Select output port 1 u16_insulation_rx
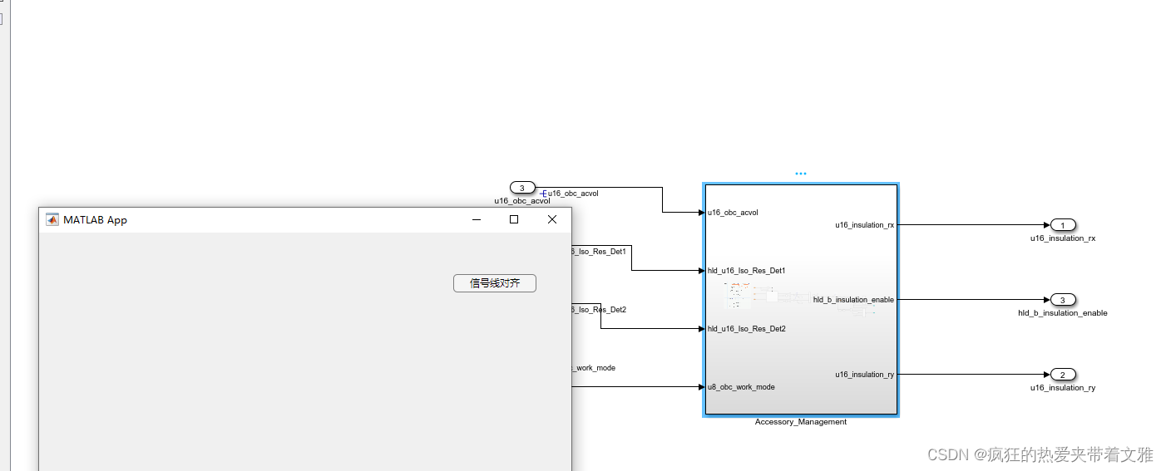1166x471 pixels. [x=1064, y=225]
